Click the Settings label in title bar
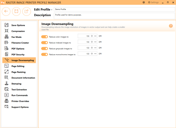The image size is (176, 128). pyautogui.click(x=155, y=2)
